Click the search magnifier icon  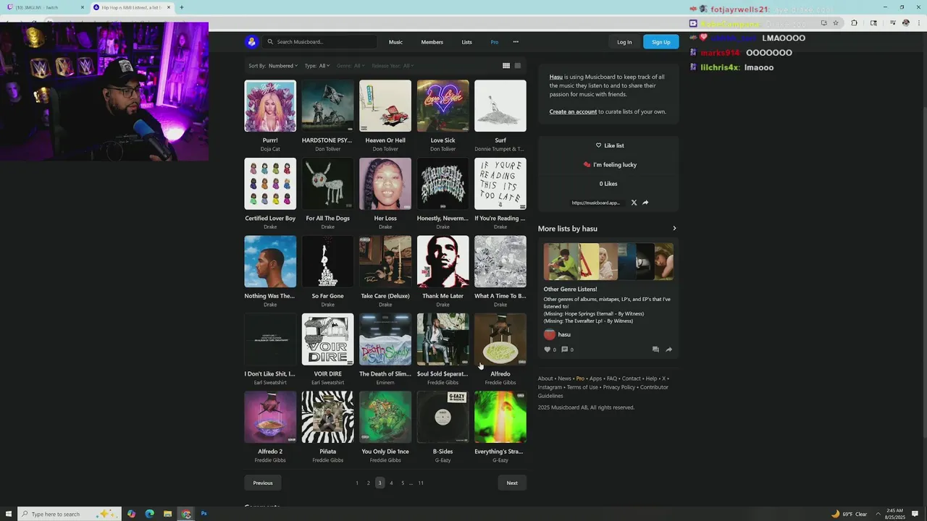[x=271, y=42]
